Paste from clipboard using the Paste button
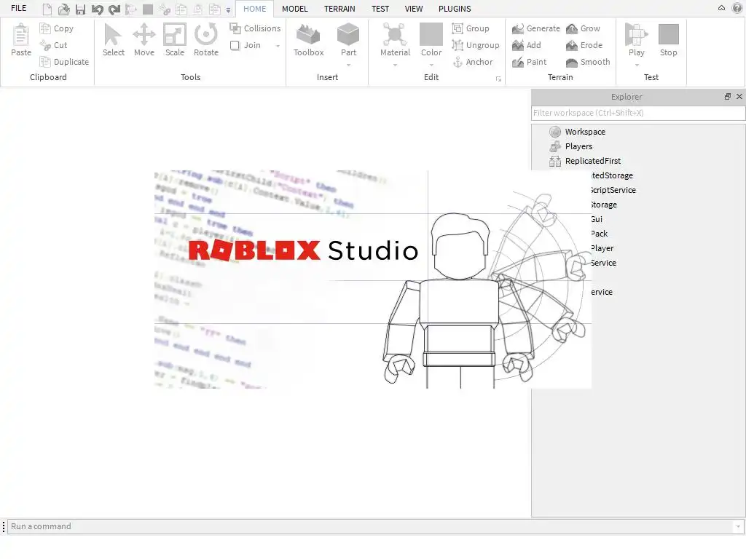Image resolution: width=746 pixels, height=559 pixels. pyautogui.click(x=21, y=41)
